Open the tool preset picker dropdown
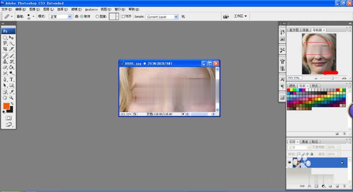This screenshot has width=353, height=192. pyautogui.click(x=12, y=16)
